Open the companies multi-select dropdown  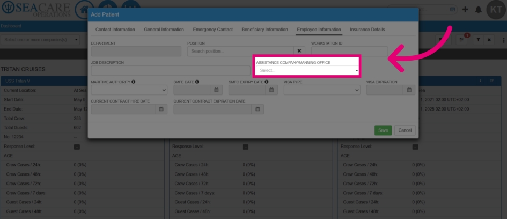[40, 40]
